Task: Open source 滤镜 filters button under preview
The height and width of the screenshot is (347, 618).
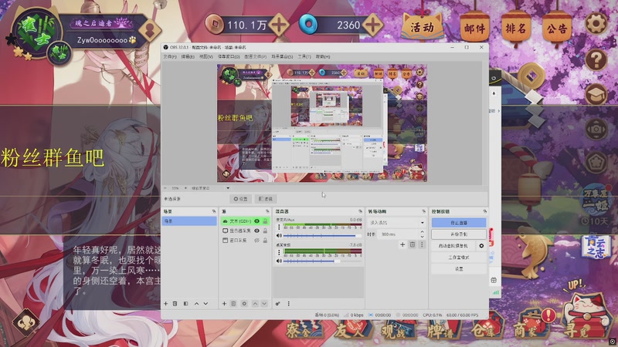Action: coord(266,199)
